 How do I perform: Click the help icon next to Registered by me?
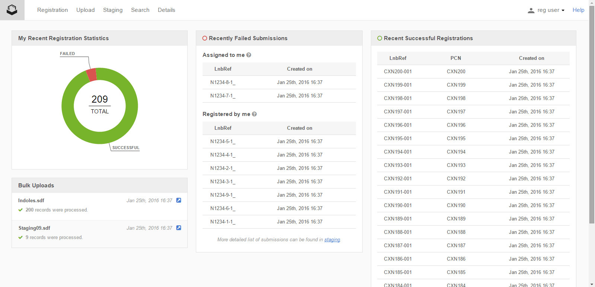click(x=254, y=114)
